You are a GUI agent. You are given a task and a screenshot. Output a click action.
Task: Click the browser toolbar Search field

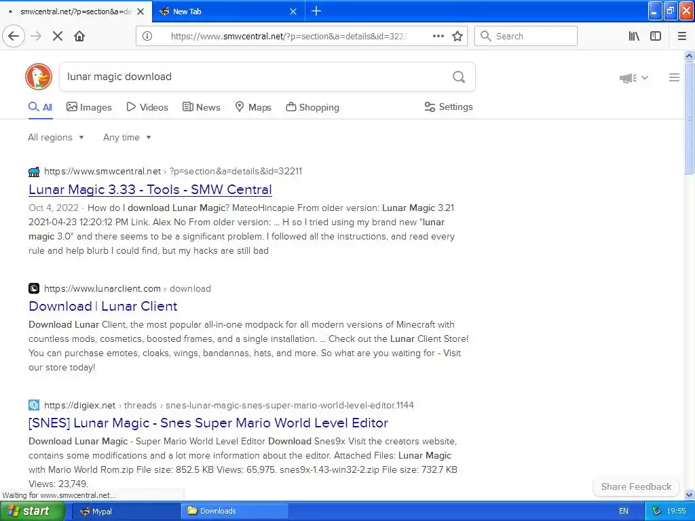[526, 36]
